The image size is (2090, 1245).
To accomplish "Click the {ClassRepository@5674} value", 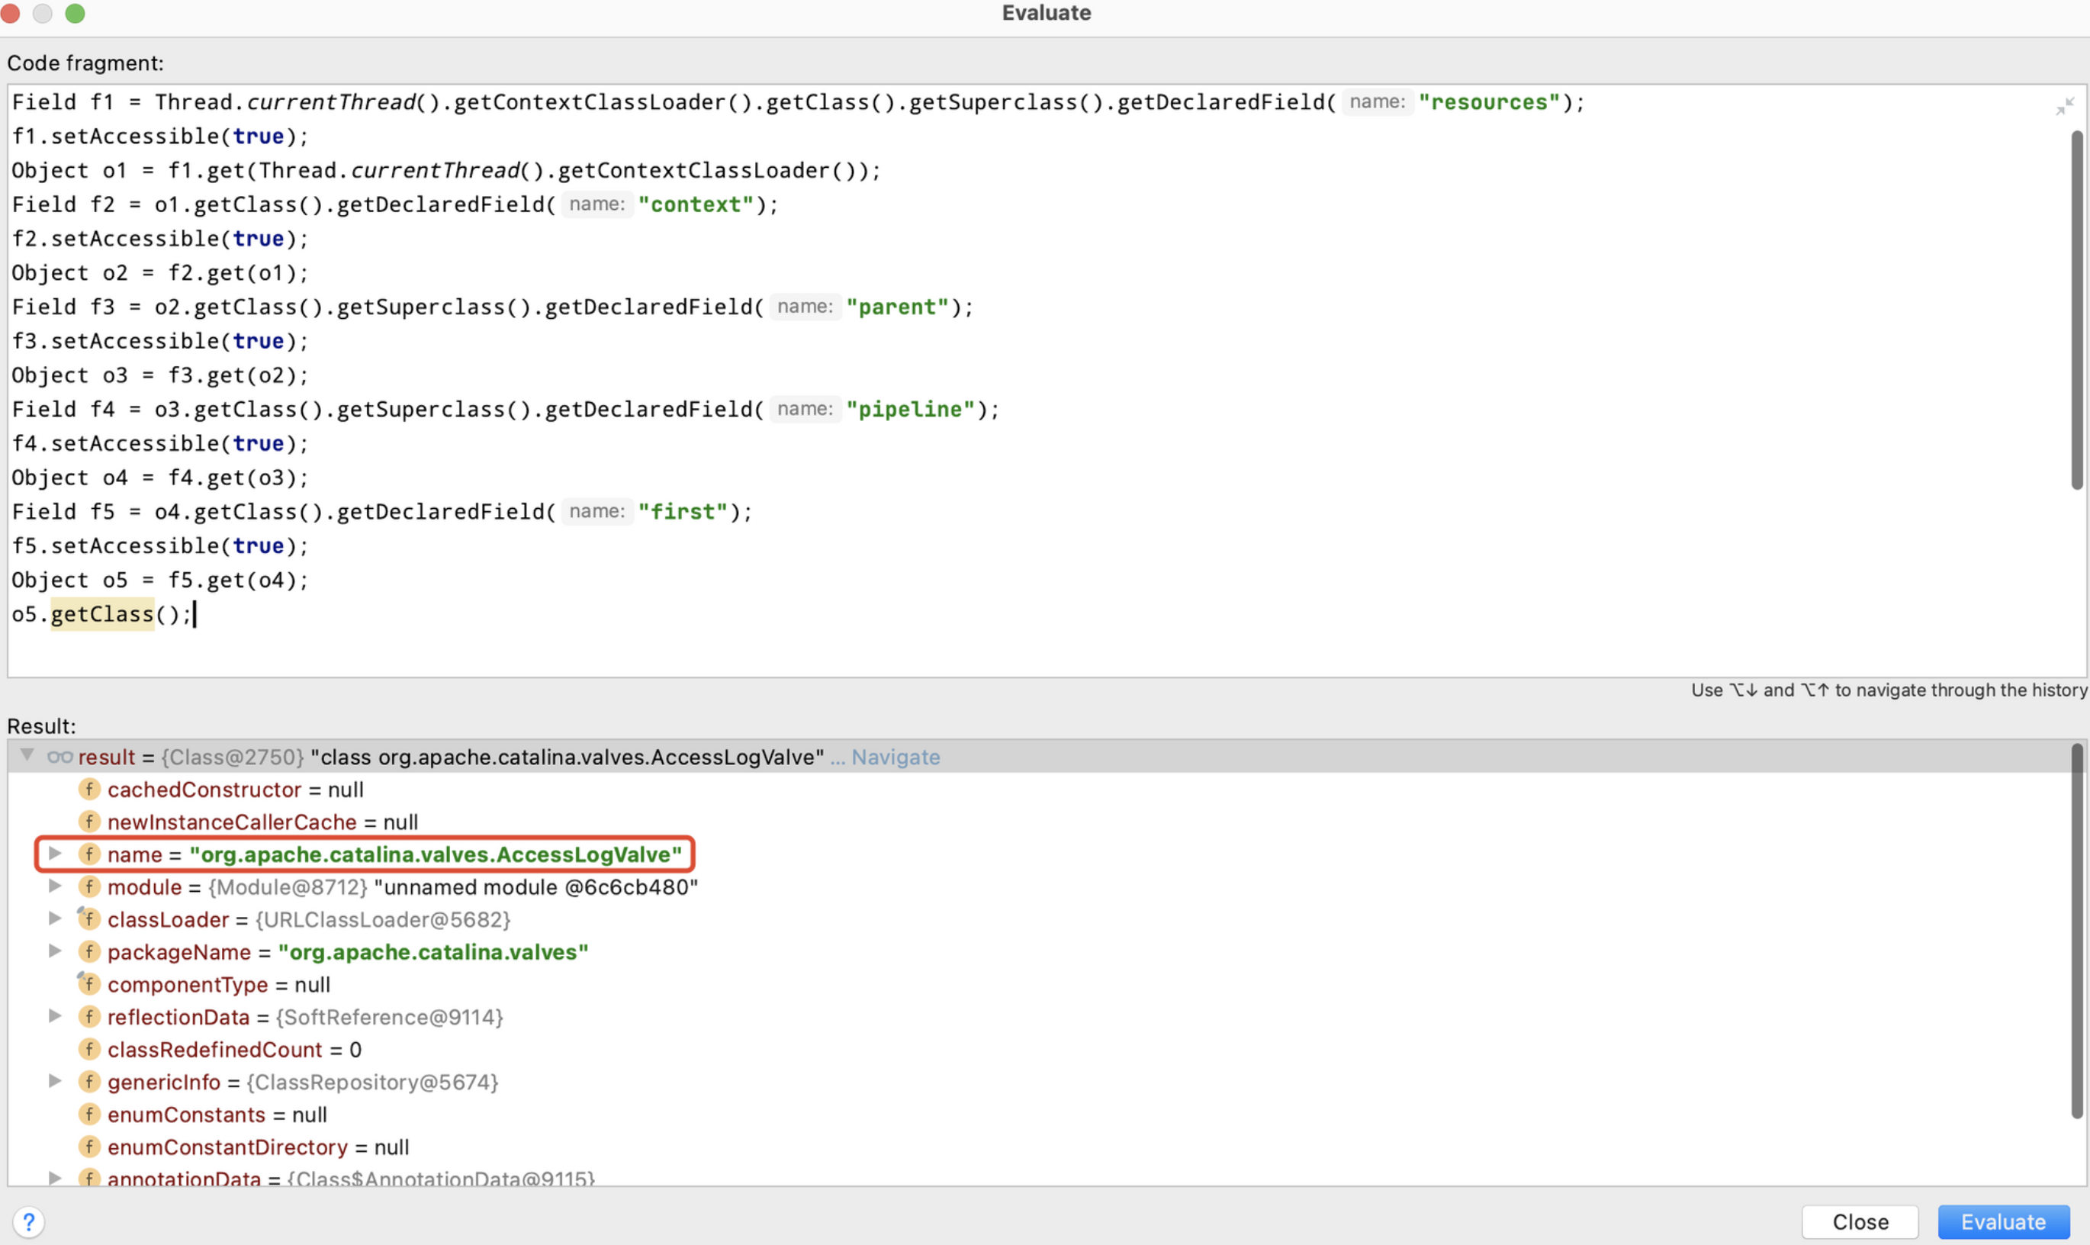I will pyautogui.click(x=372, y=1082).
